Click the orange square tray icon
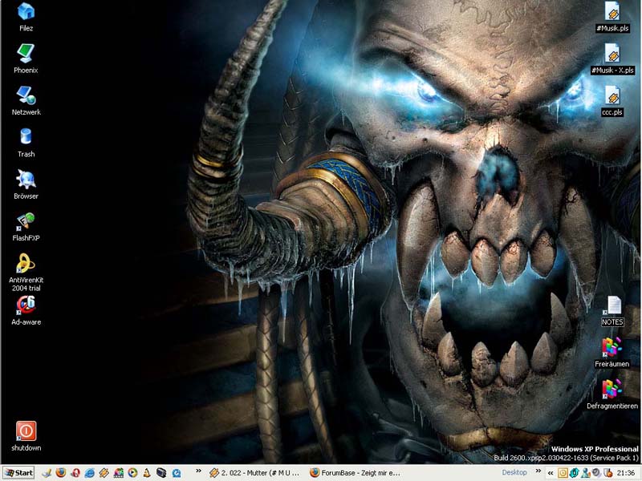This screenshot has width=642, height=481. (563, 473)
